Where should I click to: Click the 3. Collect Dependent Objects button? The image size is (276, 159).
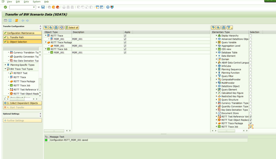[x=22, y=103]
